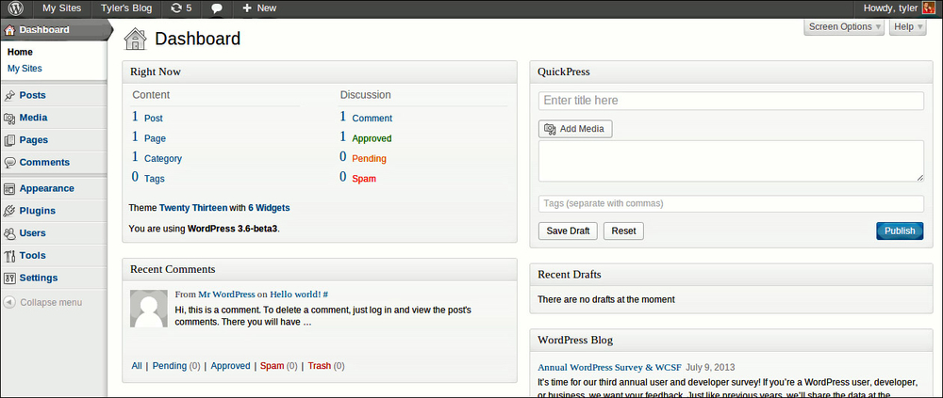The height and width of the screenshot is (398, 943).
Task: Open Annual WordPress Survey & WCSF article
Action: click(609, 367)
